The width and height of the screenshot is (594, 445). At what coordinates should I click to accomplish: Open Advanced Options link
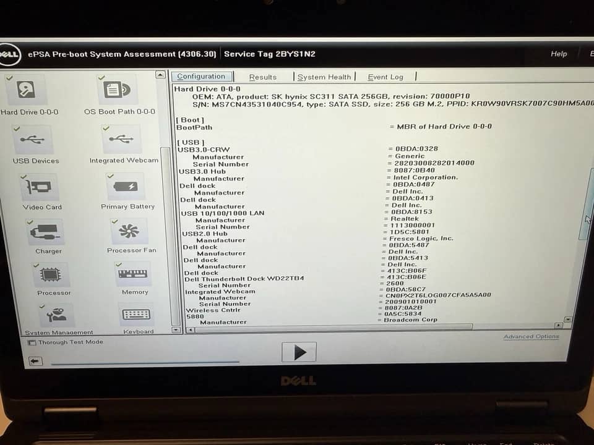coord(531,336)
